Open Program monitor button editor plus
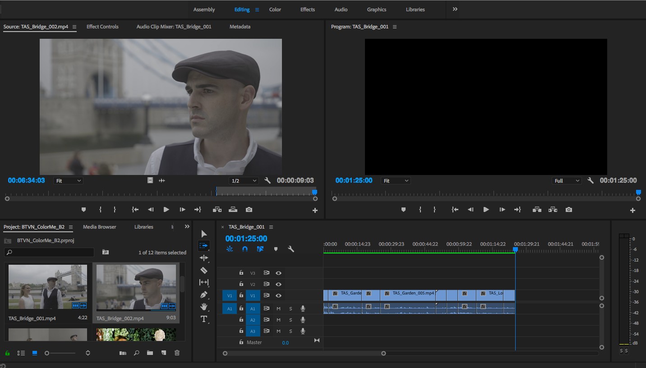The image size is (646, 368). click(632, 210)
